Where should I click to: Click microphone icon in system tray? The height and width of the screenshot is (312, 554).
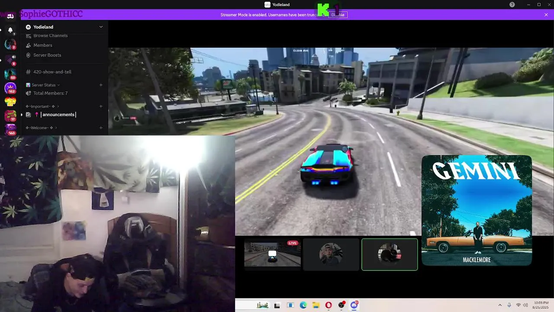(509, 305)
